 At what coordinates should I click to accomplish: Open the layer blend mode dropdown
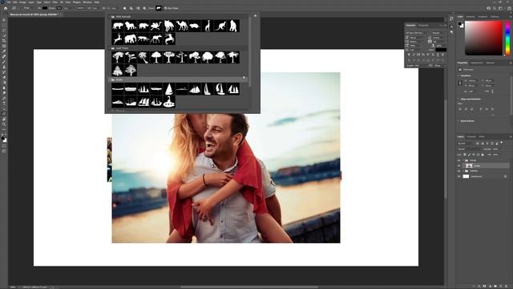tap(468, 149)
